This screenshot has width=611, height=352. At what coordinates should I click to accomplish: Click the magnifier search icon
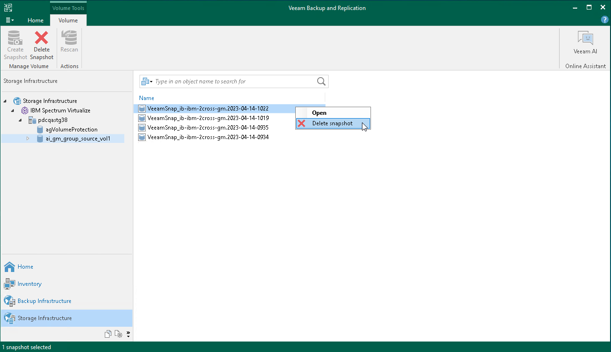(321, 81)
